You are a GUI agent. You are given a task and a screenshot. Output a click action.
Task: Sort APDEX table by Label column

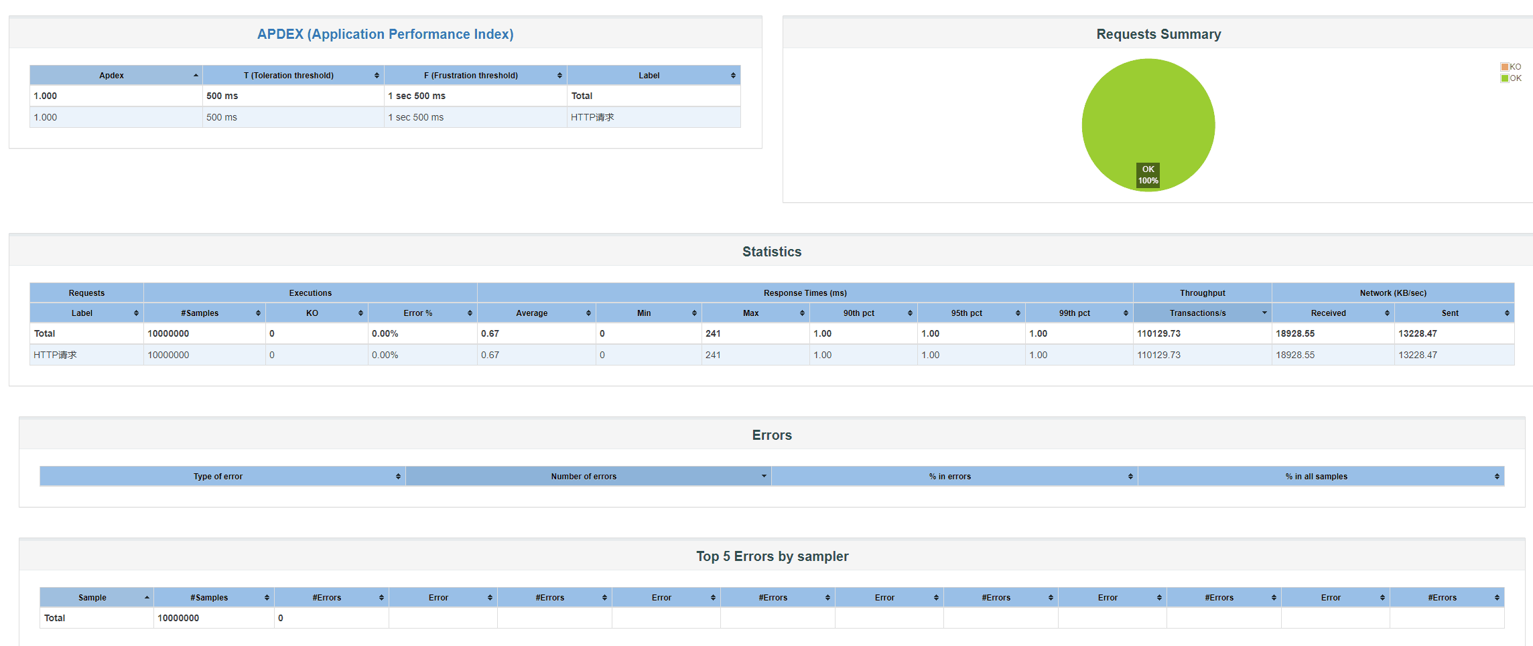coord(654,75)
